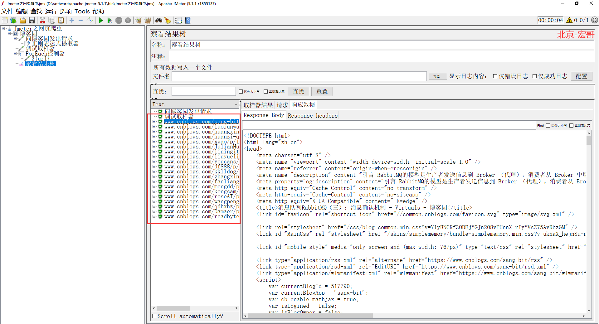Screen dimensions: 599x324
Task: Switch to the 请求 tab
Action: (x=282, y=105)
